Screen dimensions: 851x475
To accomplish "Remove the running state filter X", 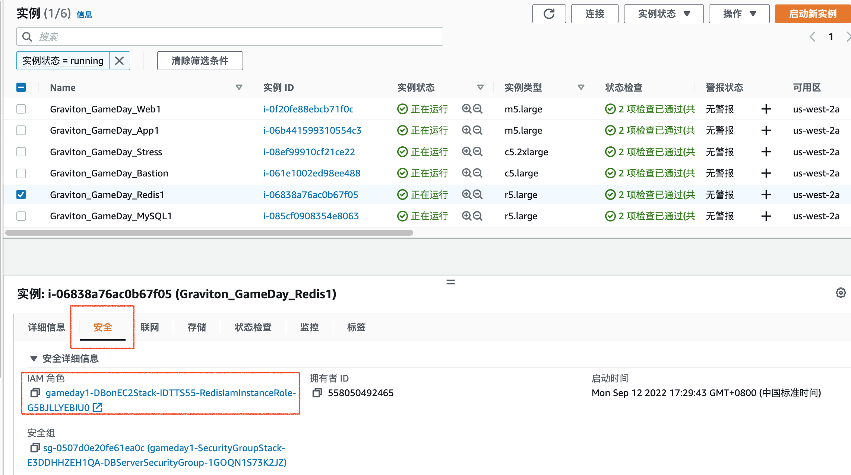I will coord(119,61).
